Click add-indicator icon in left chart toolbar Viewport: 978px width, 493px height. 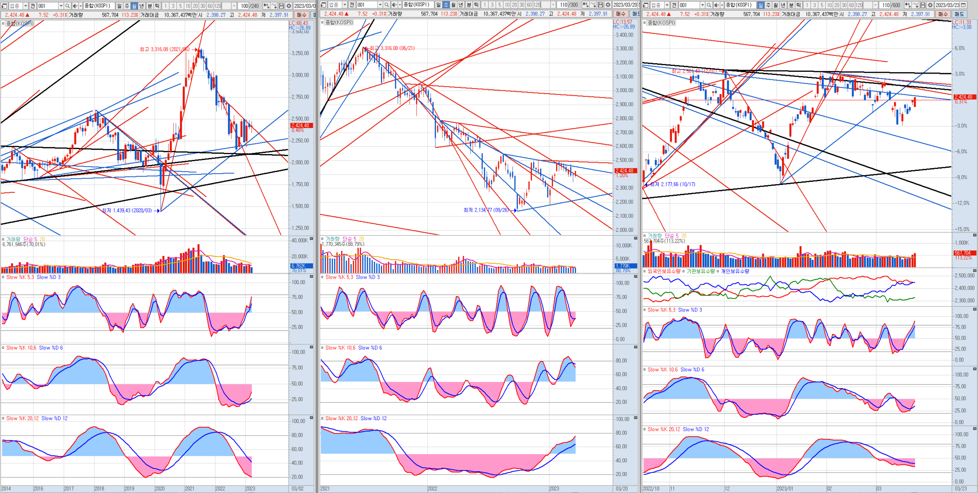pos(274,6)
